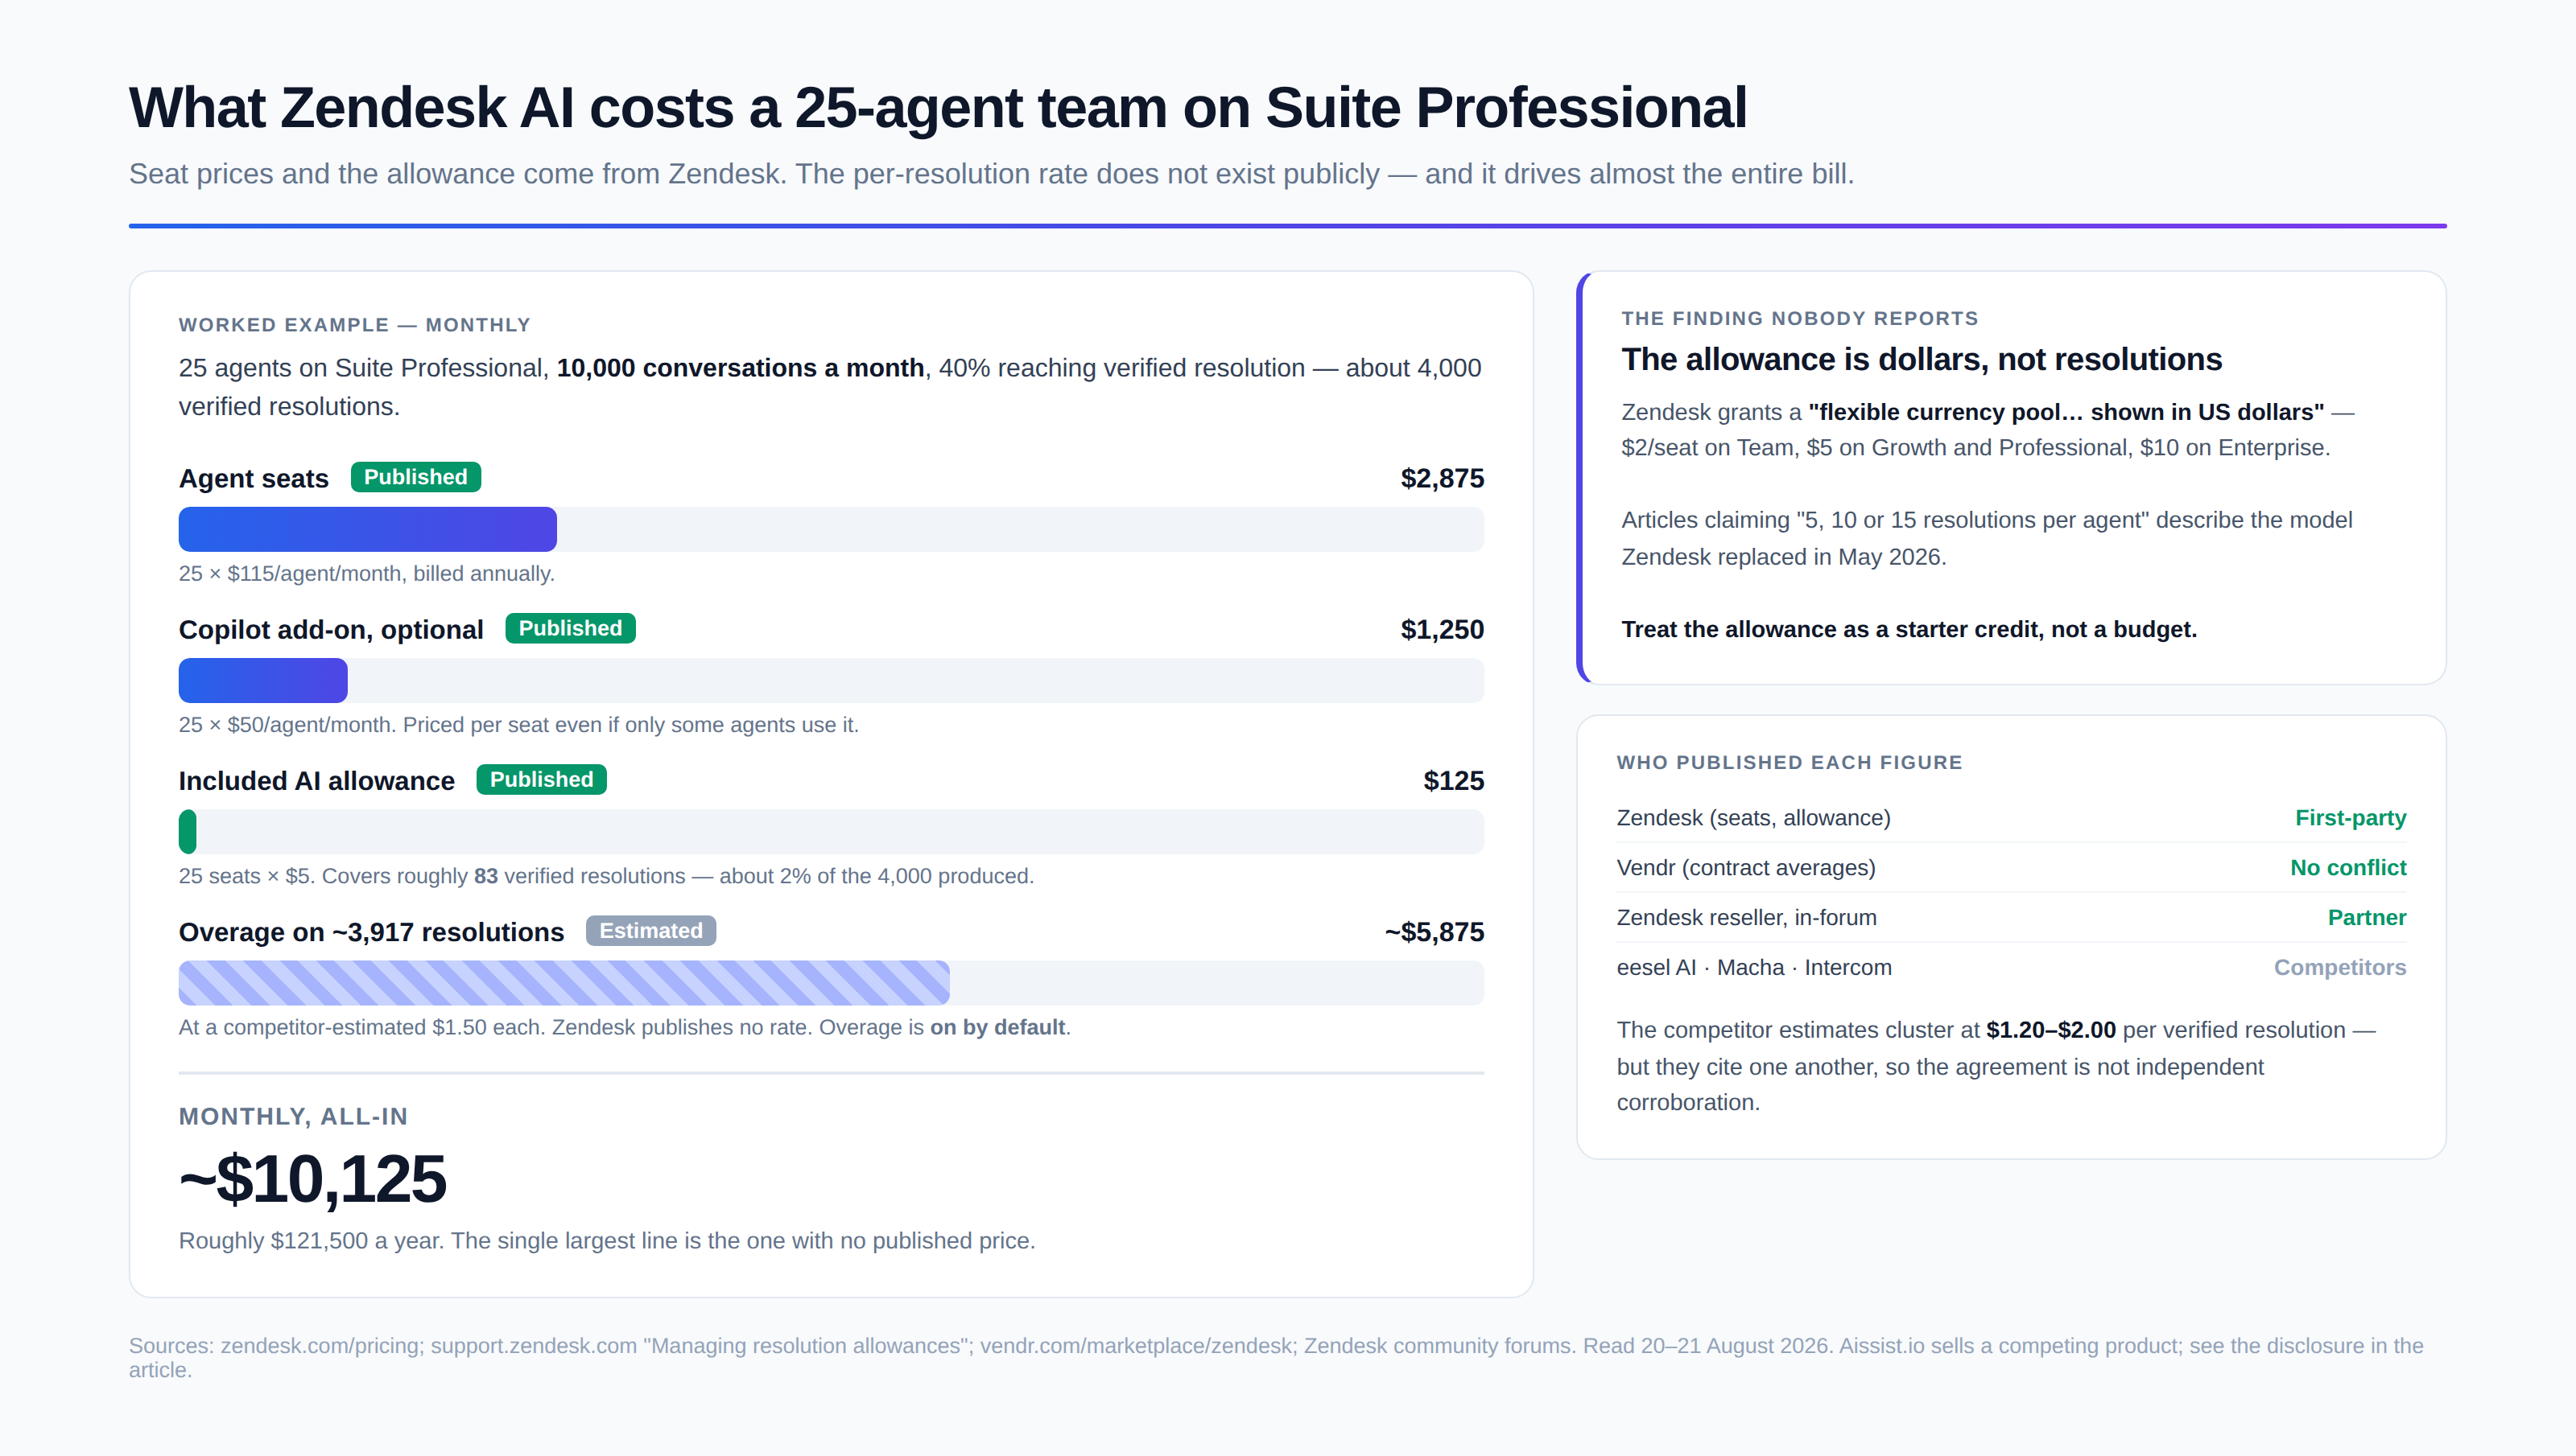Click the Published badge beside Agent seats

point(415,477)
